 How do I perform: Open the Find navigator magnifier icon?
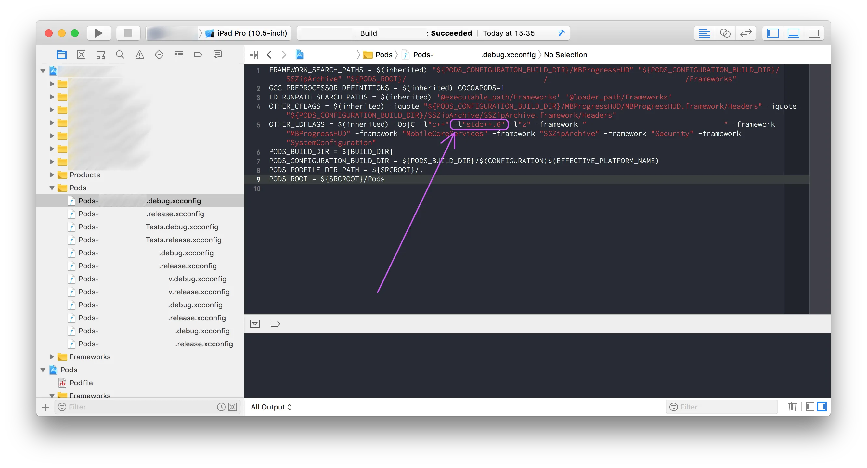[120, 55]
